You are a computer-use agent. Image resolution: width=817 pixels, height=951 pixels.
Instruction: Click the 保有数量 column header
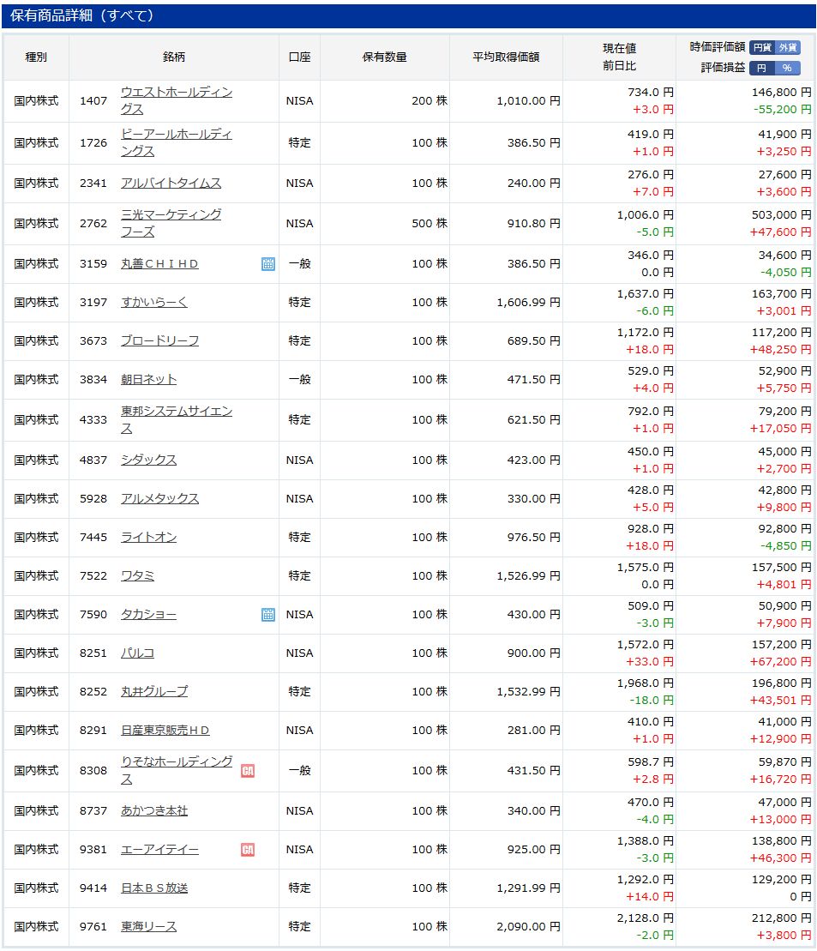click(385, 57)
